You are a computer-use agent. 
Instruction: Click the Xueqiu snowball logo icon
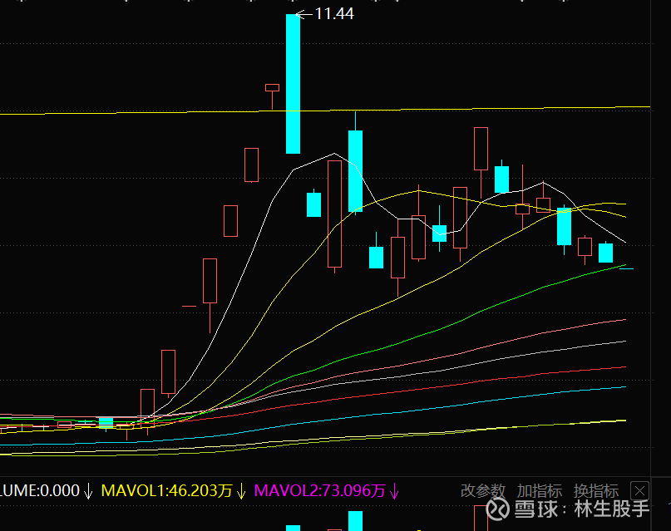pos(498,509)
